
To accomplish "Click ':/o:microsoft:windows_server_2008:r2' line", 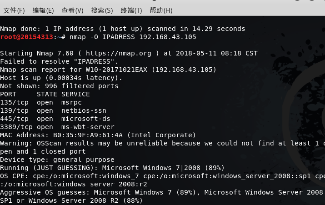I will click(x=74, y=184).
